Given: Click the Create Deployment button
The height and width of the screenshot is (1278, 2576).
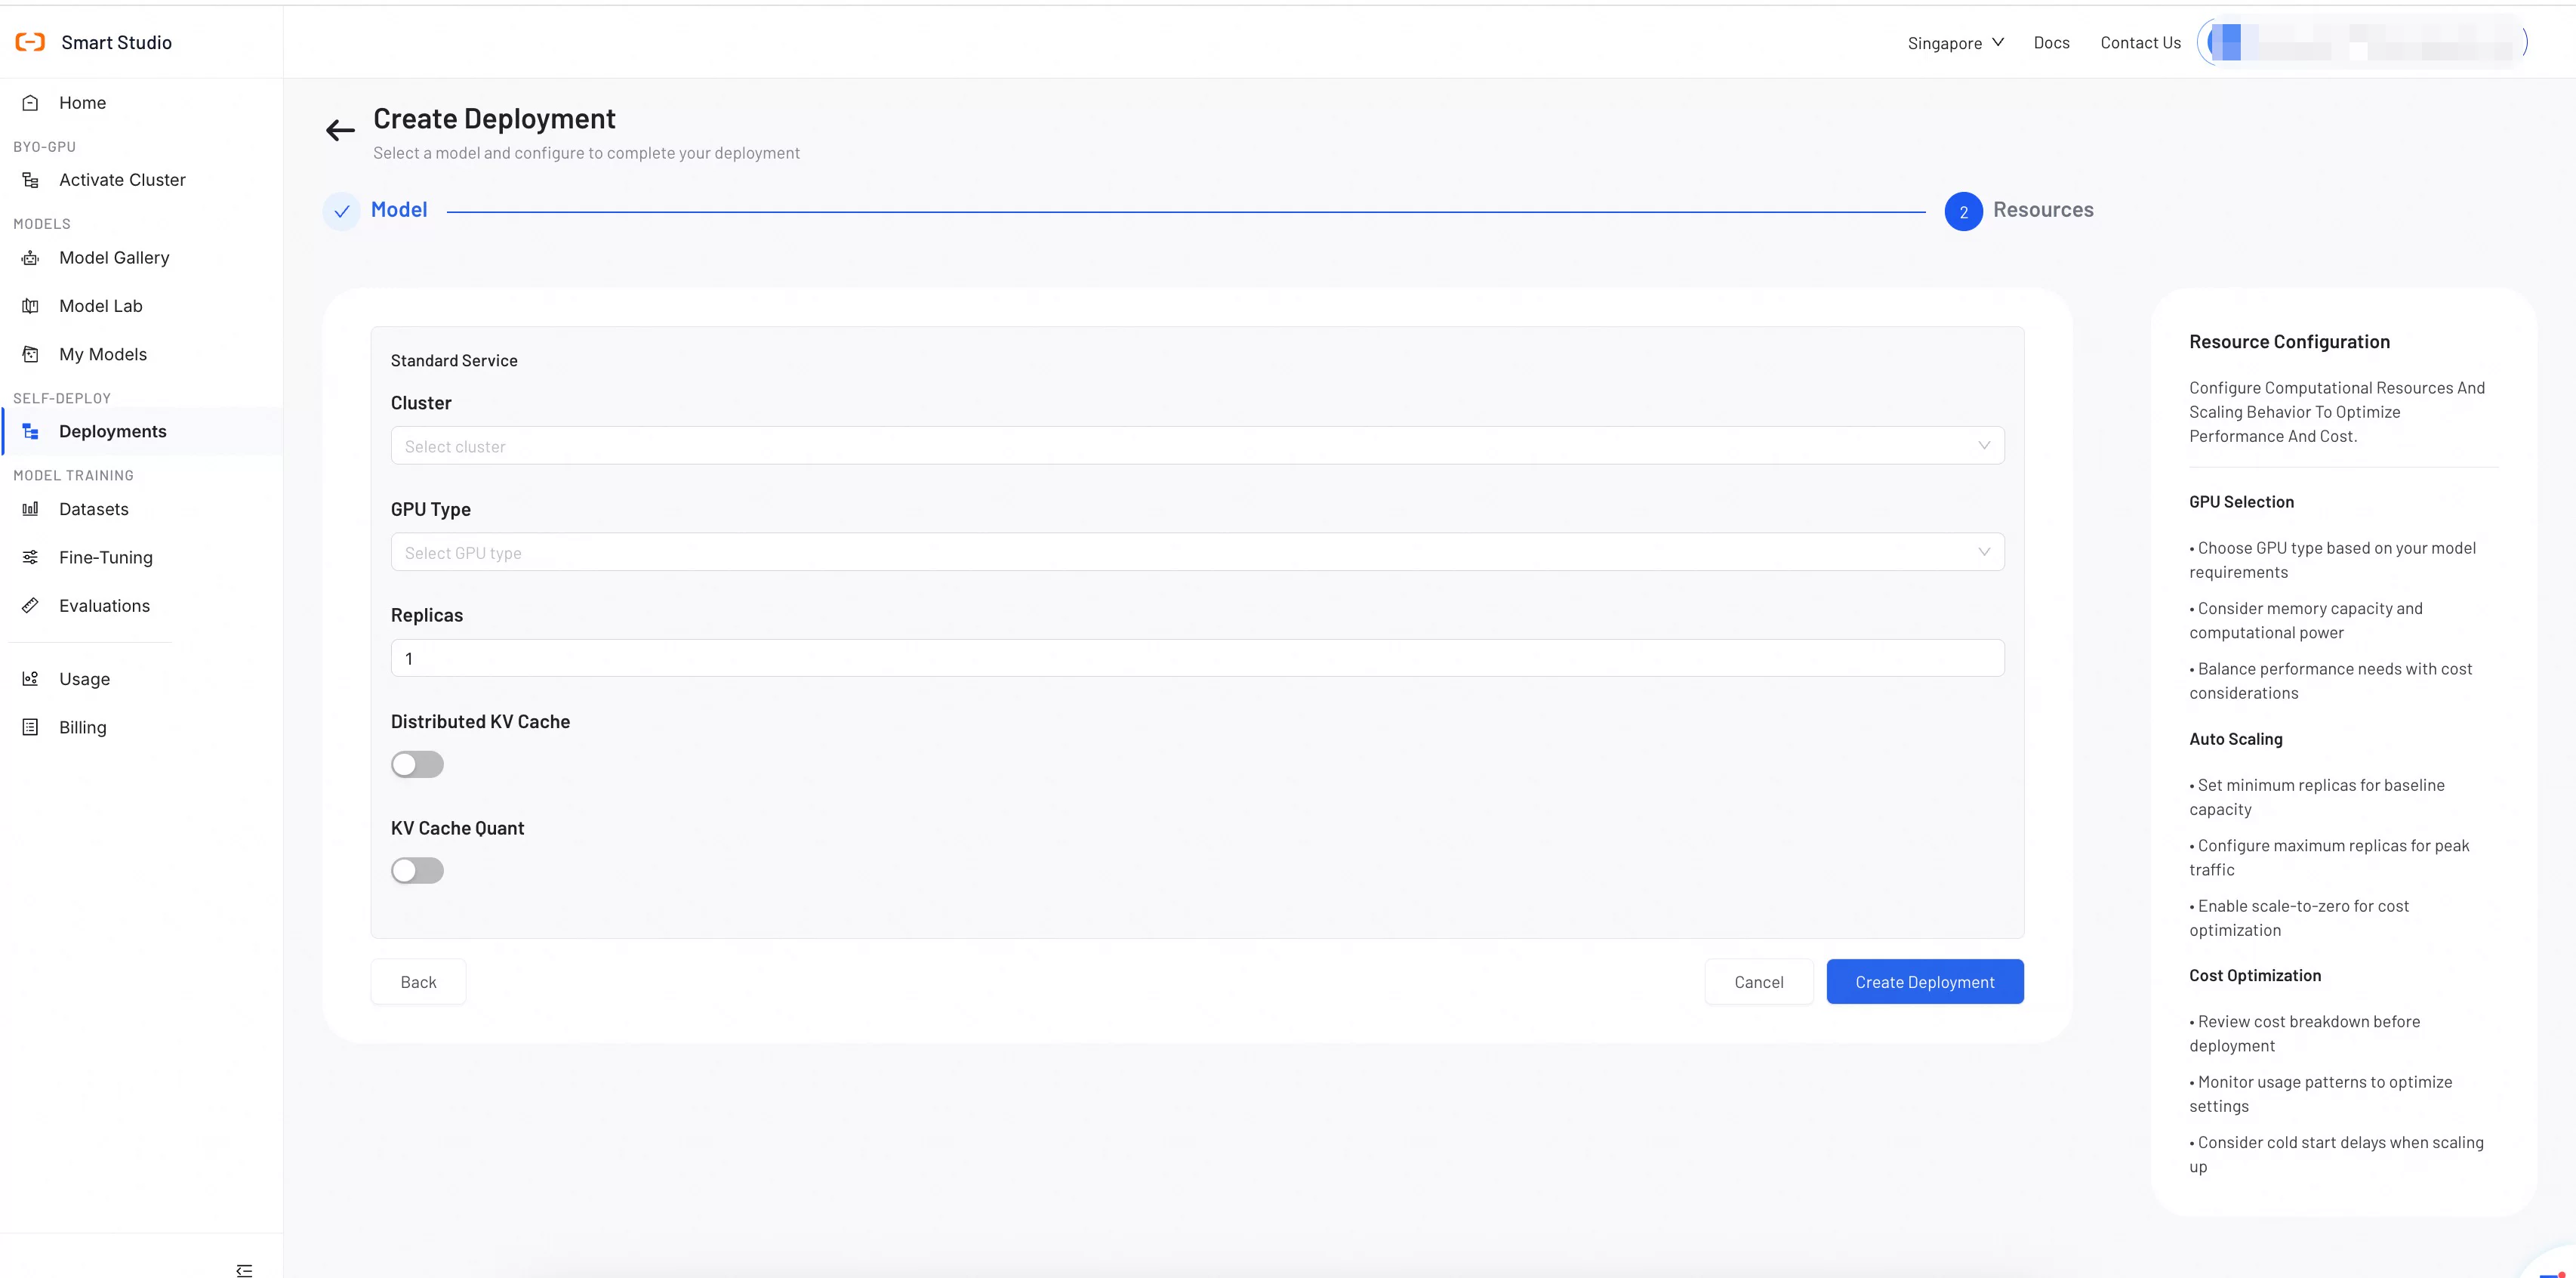Looking at the screenshot, I should [x=1924, y=982].
